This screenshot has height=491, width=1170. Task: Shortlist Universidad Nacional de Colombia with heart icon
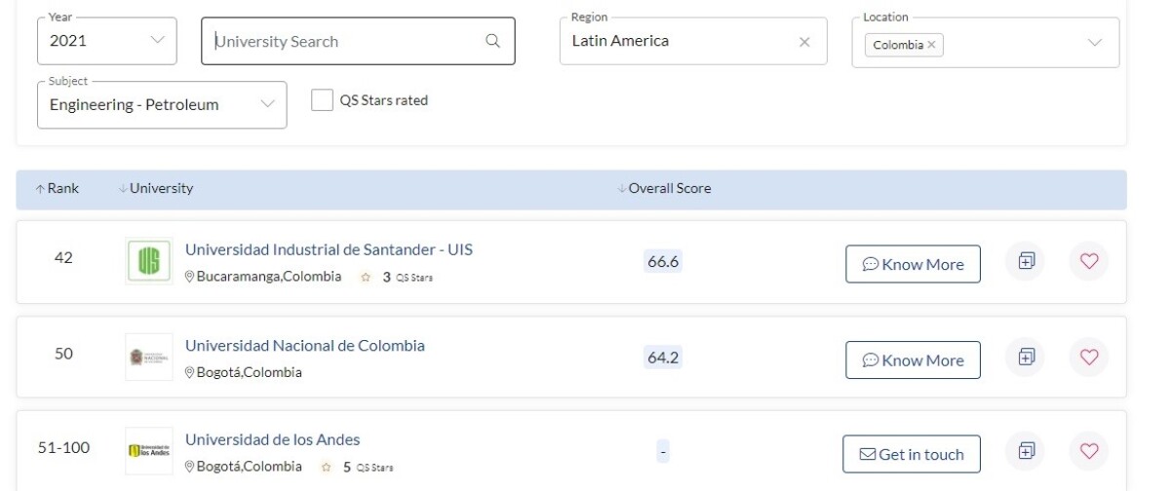coord(1089,357)
